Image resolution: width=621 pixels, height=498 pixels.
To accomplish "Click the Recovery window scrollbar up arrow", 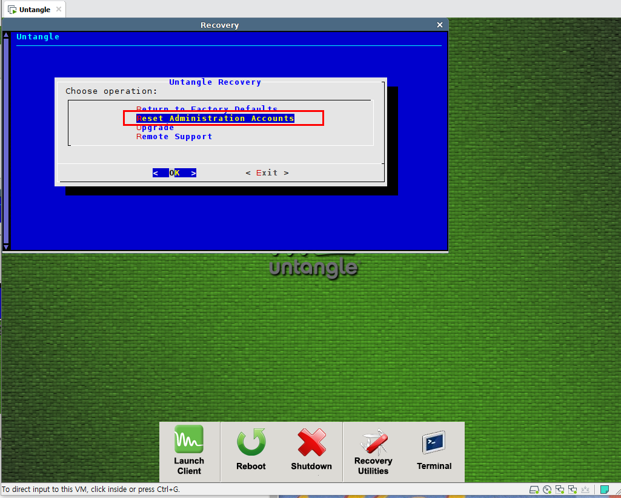I will pyautogui.click(x=6, y=35).
